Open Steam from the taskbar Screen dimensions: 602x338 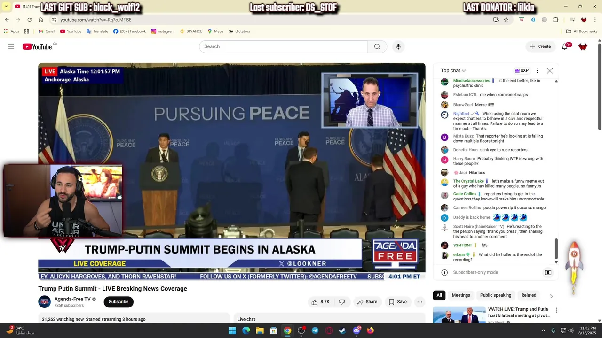tap(342, 330)
